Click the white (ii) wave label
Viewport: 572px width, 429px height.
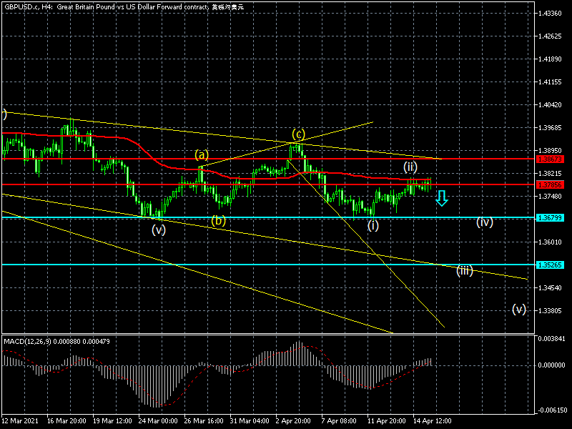click(x=410, y=167)
